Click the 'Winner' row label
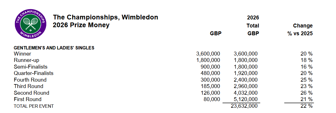 point(22,54)
